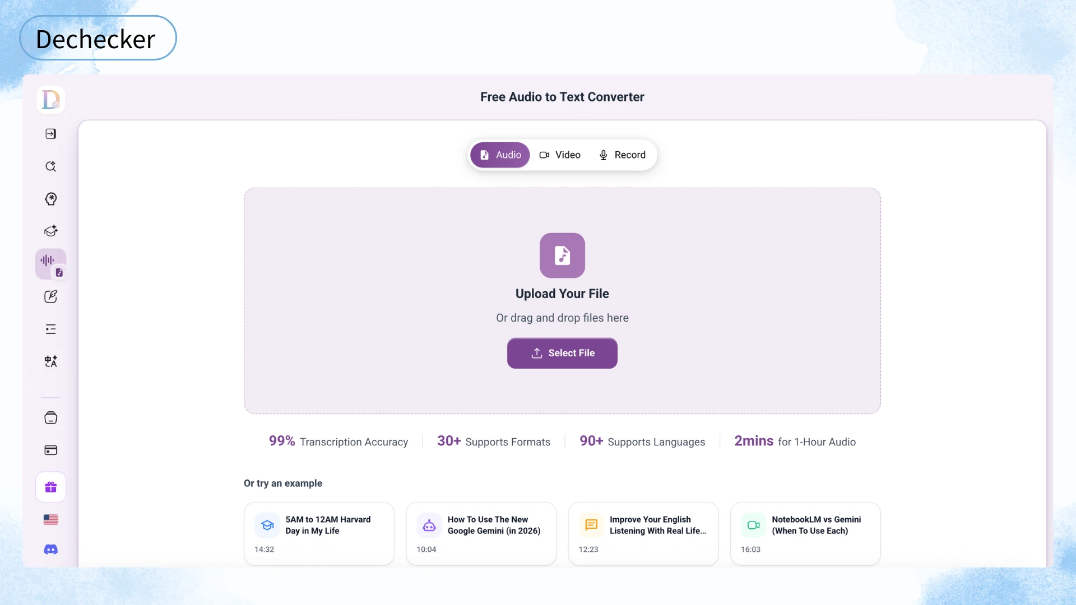This screenshot has width=1076, height=605.
Task: Click the 10:04 duration on Gemini card
Action: click(x=426, y=550)
